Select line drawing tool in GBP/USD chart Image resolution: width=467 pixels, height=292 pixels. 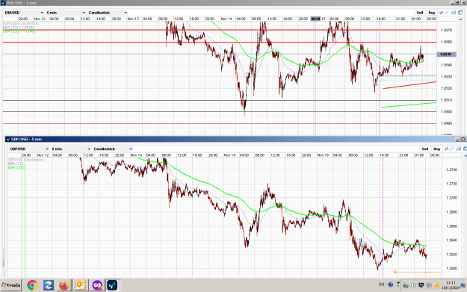coord(452,149)
